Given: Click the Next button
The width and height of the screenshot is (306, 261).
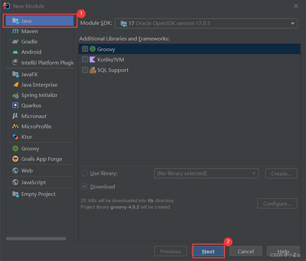Looking at the screenshot, I should click(208, 251).
